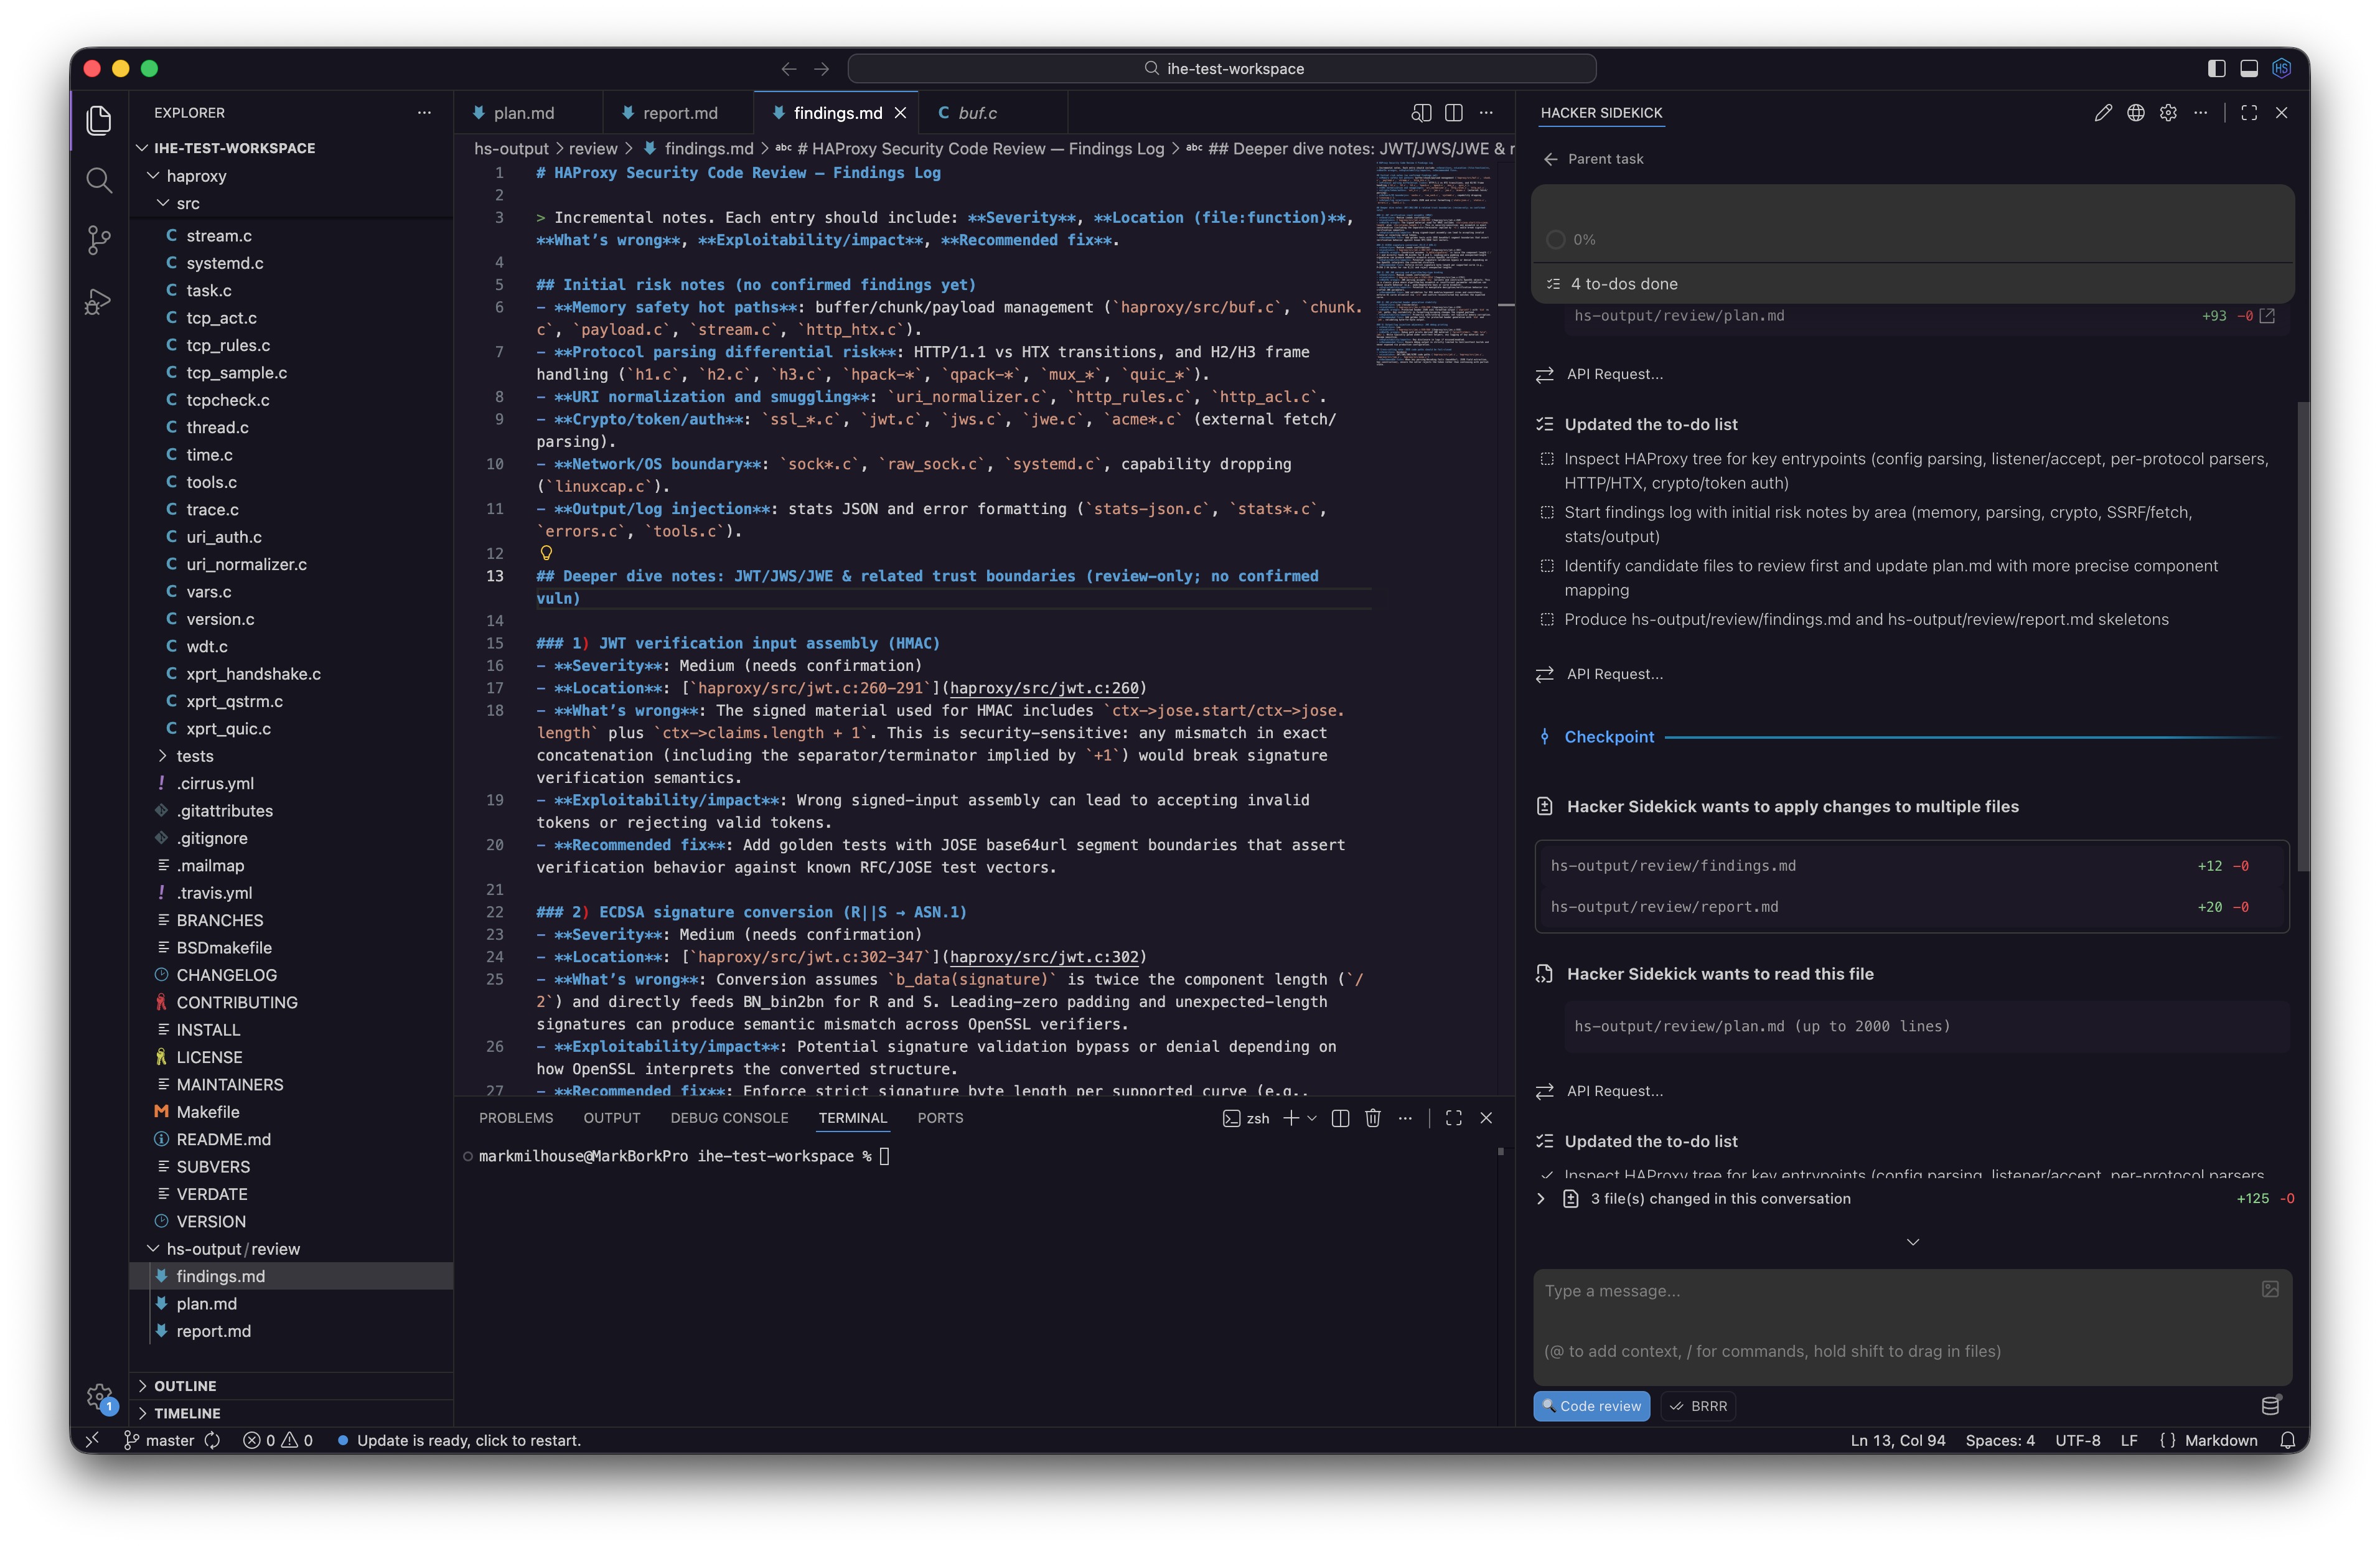Image resolution: width=2380 pixels, height=1546 pixels.
Task: Open the OUTPUT panel tab
Action: click(x=612, y=1118)
